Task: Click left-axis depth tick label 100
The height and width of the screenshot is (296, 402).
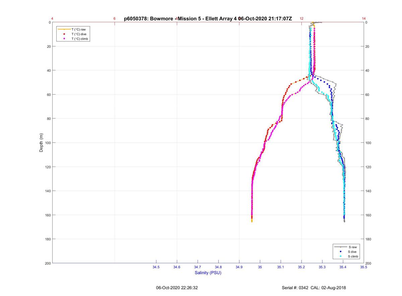Action: coord(47,143)
